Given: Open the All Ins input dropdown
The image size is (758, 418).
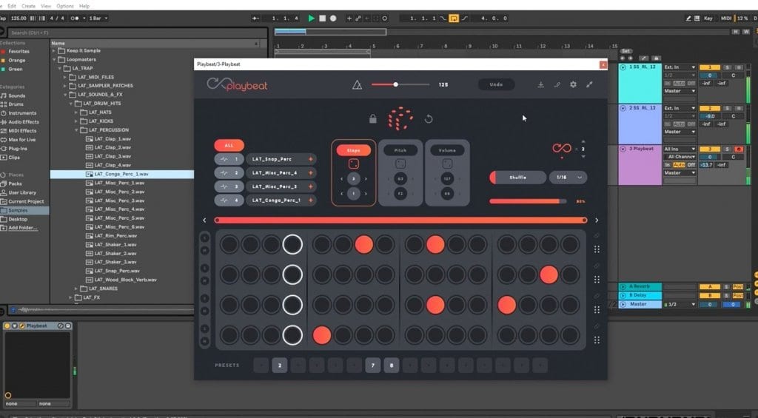Looking at the screenshot, I should [x=680, y=149].
